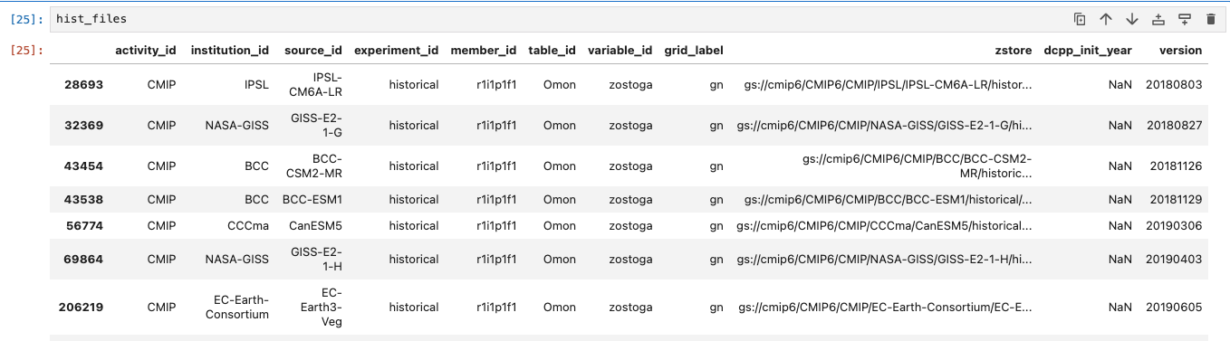This screenshot has width=1230, height=341.
Task: Click the EC-Earth-Consortium institution cell
Action: (x=237, y=308)
